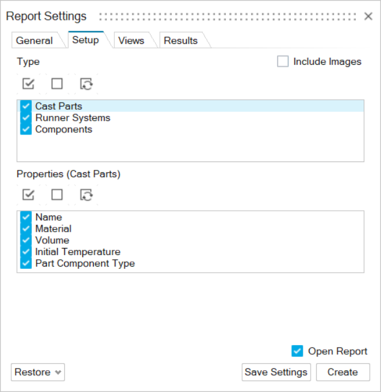381x392 pixels.
Task: Uncheck the Initial Temperature checkbox
Action: point(26,252)
